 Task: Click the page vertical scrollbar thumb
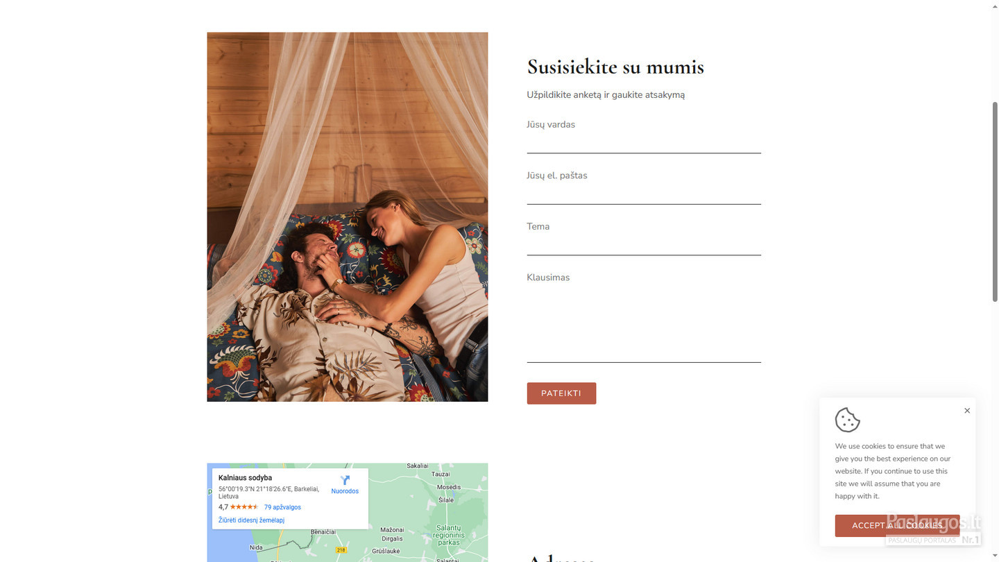pos(995,201)
